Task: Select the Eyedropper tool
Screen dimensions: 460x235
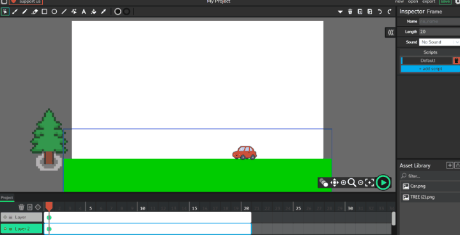Action: [x=103, y=11]
